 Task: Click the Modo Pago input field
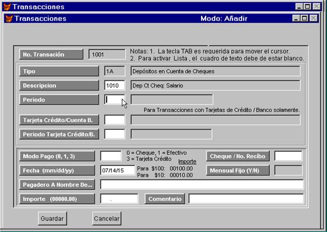pos(111,156)
